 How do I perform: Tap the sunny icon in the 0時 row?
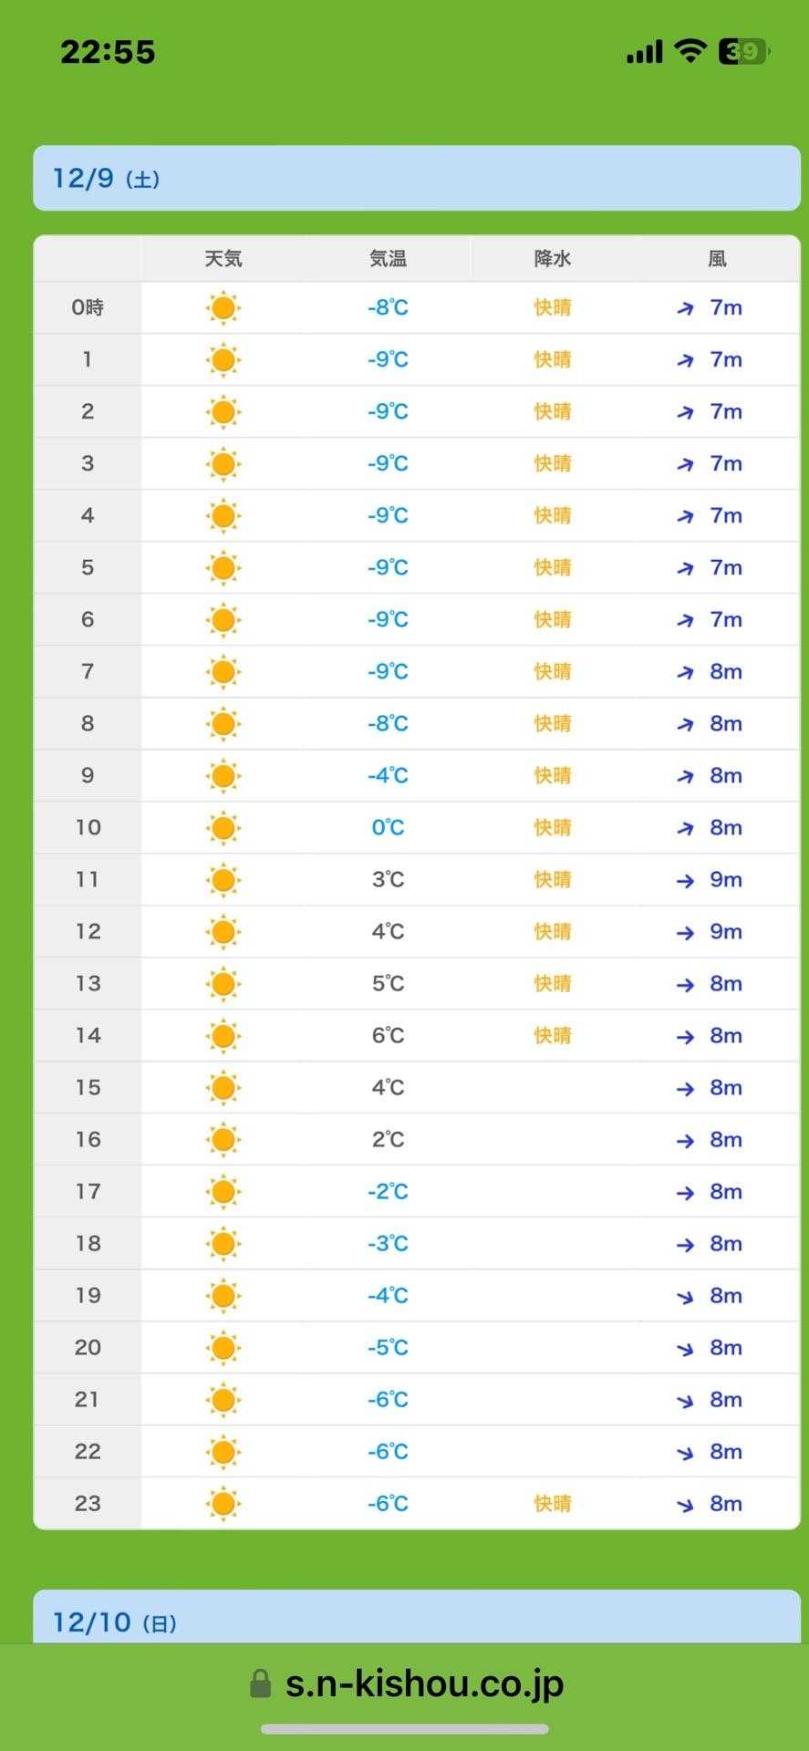[223, 307]
